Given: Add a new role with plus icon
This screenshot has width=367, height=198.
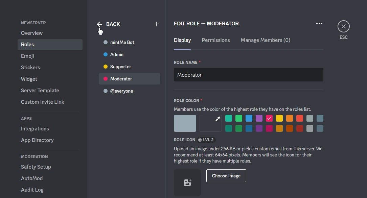Looking at the screenshot, I should pos(156,24).
